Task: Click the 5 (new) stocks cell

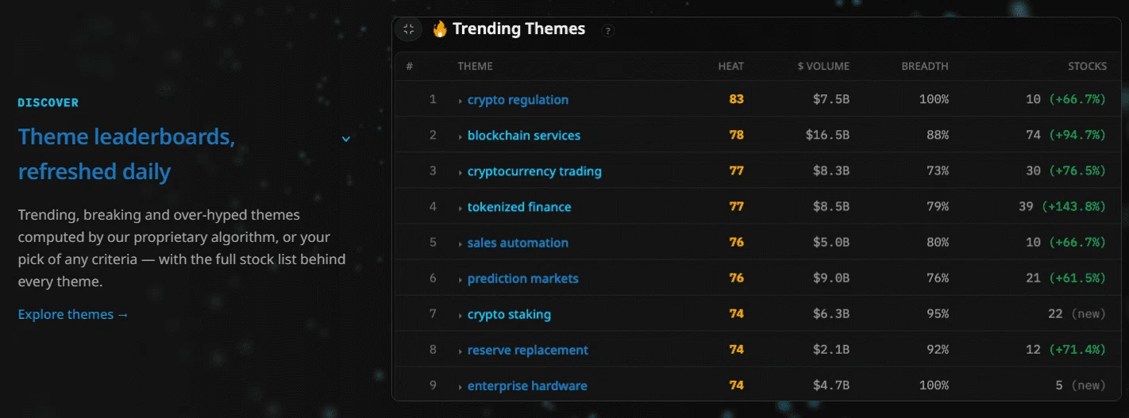Action: click(1081, 386)
